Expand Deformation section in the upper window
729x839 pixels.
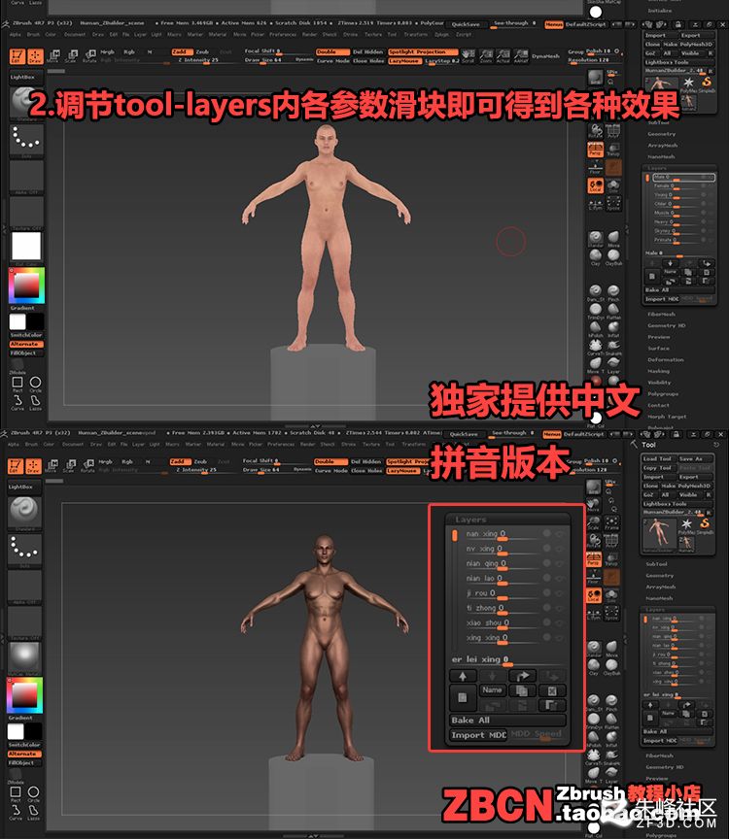click(x=665, y=359)
